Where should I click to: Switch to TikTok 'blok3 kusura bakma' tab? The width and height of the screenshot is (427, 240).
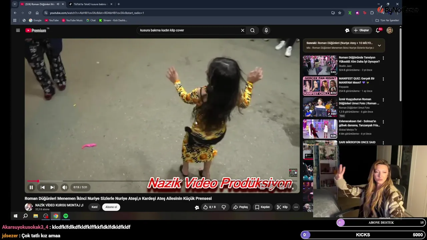(x=90, y=4)
